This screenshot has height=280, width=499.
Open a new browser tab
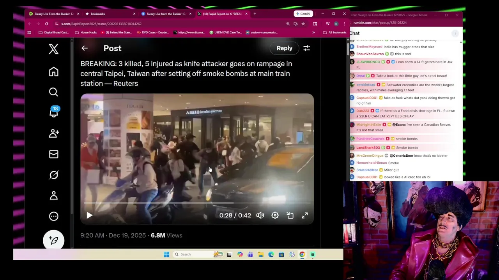255,14
